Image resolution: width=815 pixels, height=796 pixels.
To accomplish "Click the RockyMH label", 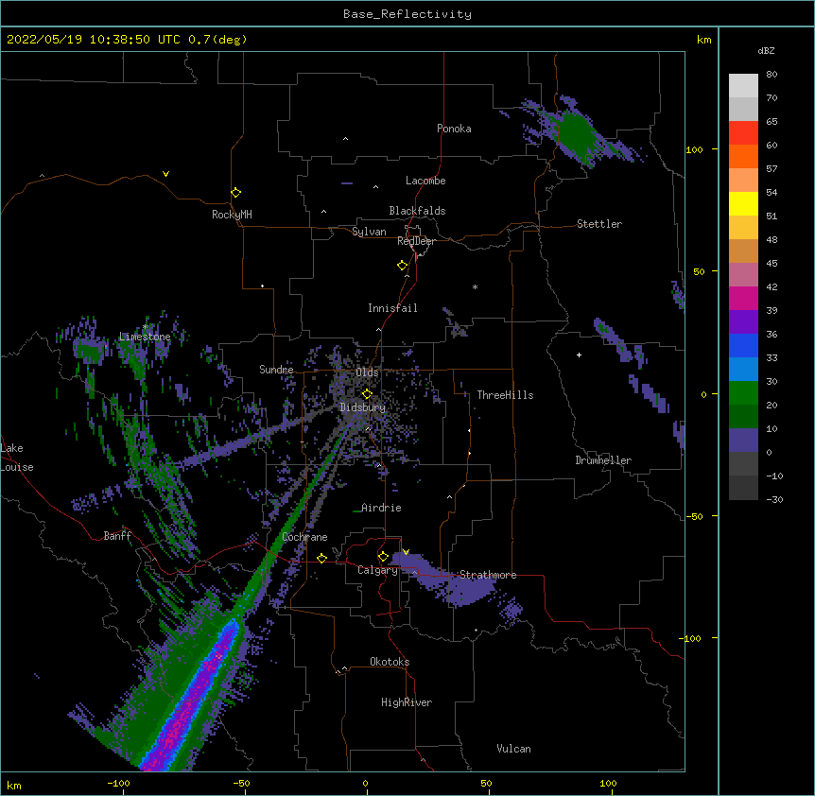I will (232, 215).
